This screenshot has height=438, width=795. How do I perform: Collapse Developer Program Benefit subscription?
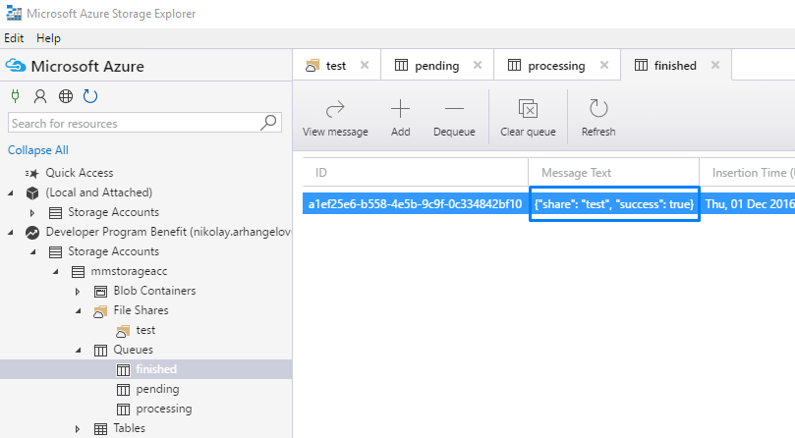(x=11, y=232)
